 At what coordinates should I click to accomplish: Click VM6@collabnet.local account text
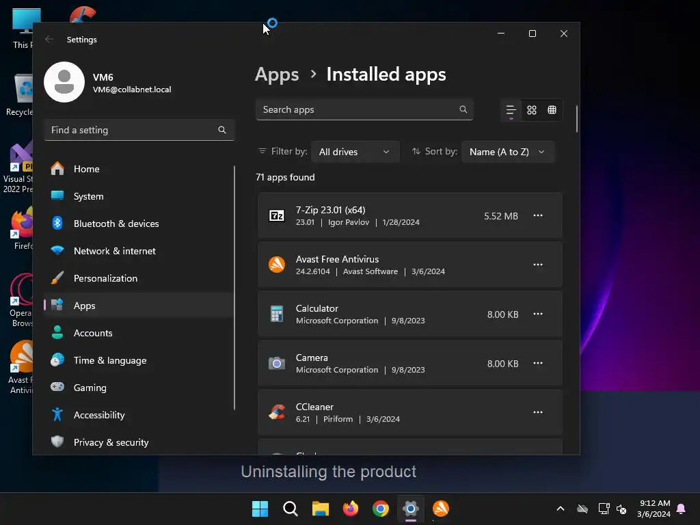click(132, 90)
